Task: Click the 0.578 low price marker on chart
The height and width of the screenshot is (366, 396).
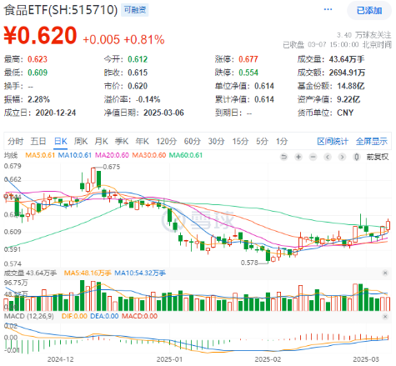Action: (x=249, y=263)
